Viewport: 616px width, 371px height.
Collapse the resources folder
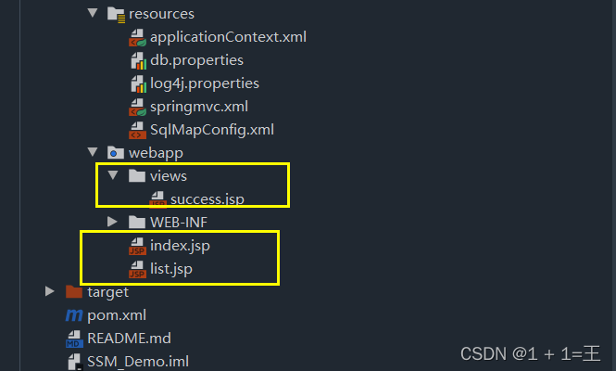point(93,15)
